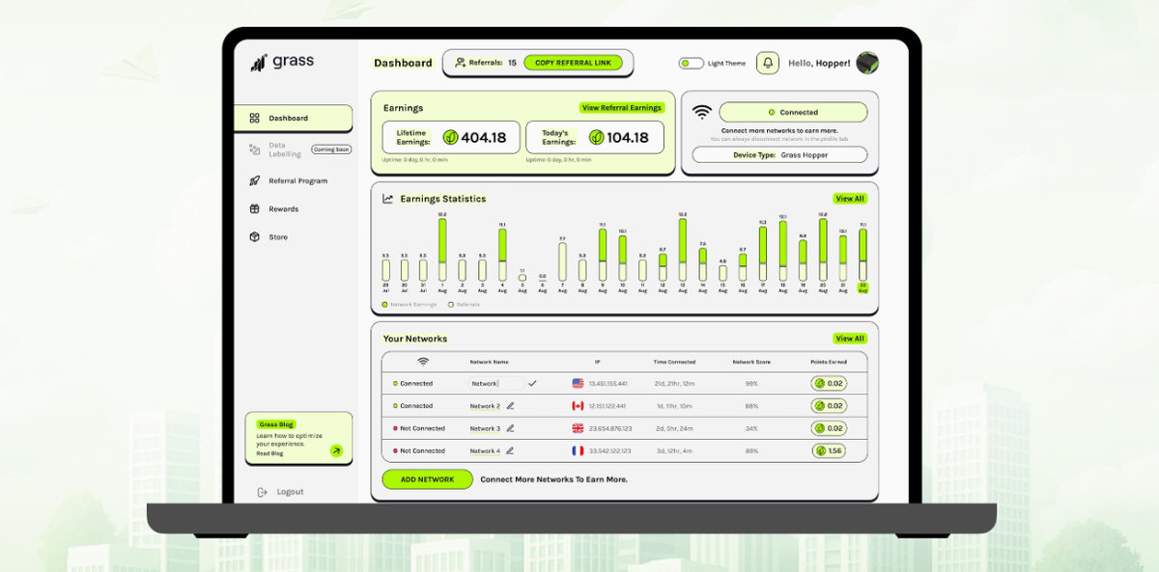This screenshot has height=572, width=1159.
Task: Open Data Labelling in the sidebar
Action: [x=285, y=150]
